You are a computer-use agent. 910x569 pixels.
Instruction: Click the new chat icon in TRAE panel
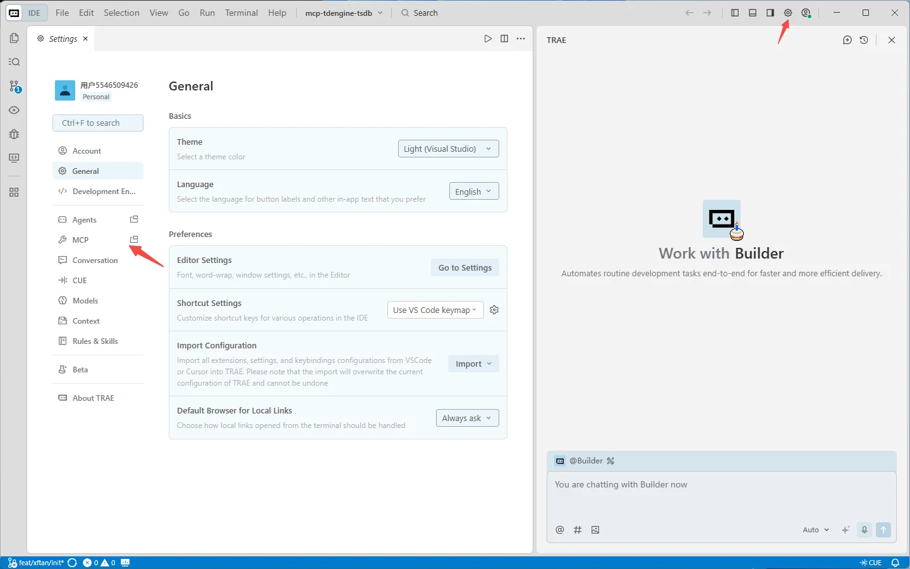(847, 40)
